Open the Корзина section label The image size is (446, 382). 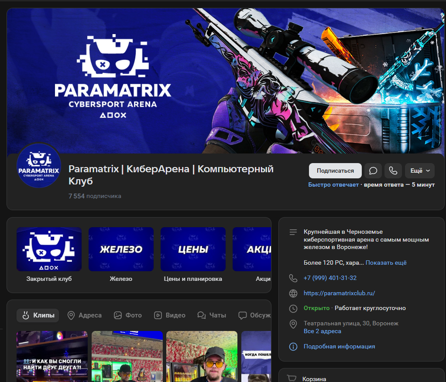point(314,379)
